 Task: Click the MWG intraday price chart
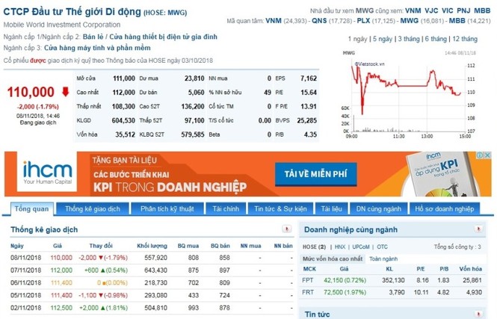coord(408,96)
